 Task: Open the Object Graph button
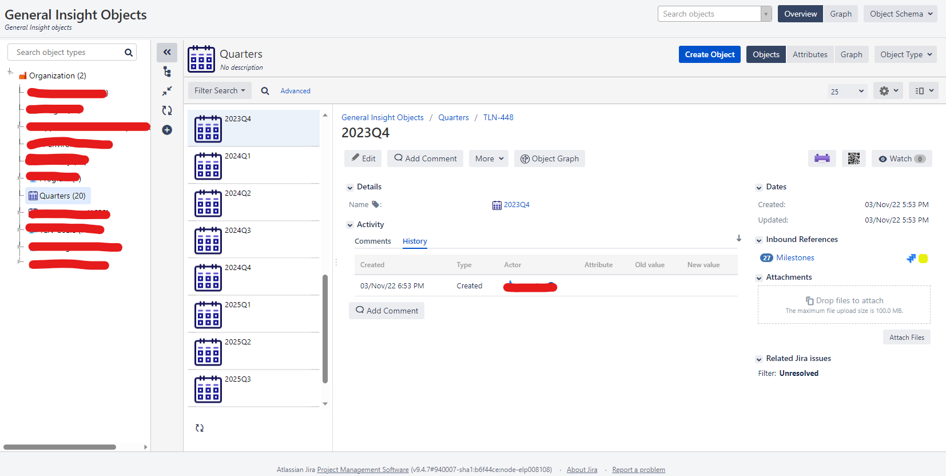550,158
